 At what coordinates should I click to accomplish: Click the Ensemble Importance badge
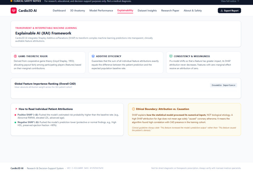pos(223,85)
